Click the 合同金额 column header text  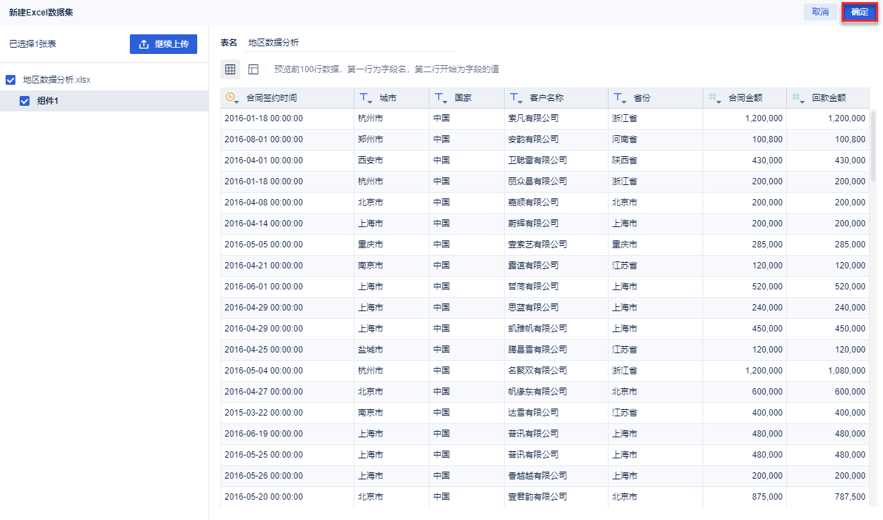(745, 98)
